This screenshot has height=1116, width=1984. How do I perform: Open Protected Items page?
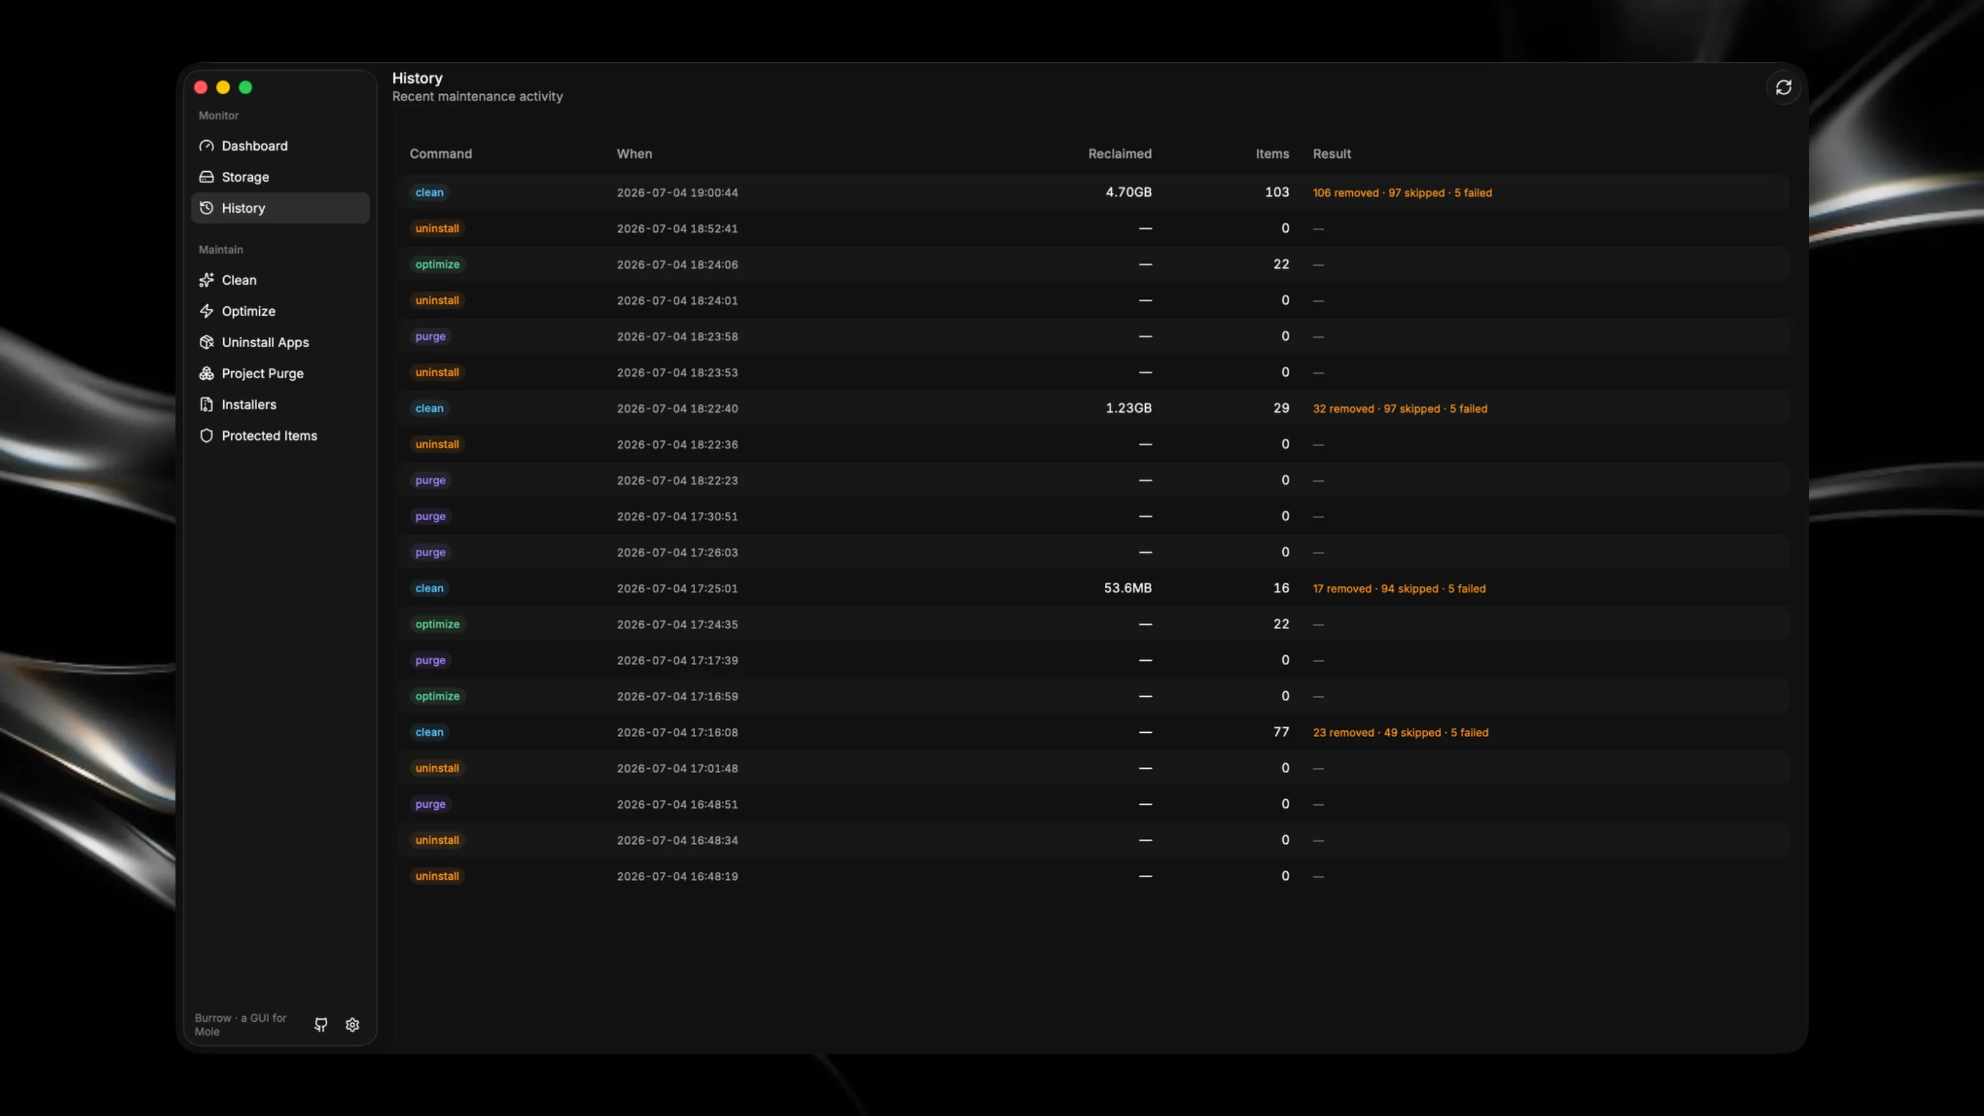coord(280,435)
